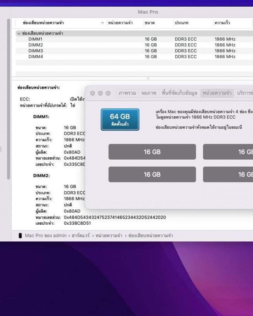Switch to the จอภาพ tab
This screenshot has width=253, height=316.
click(149, 93)
